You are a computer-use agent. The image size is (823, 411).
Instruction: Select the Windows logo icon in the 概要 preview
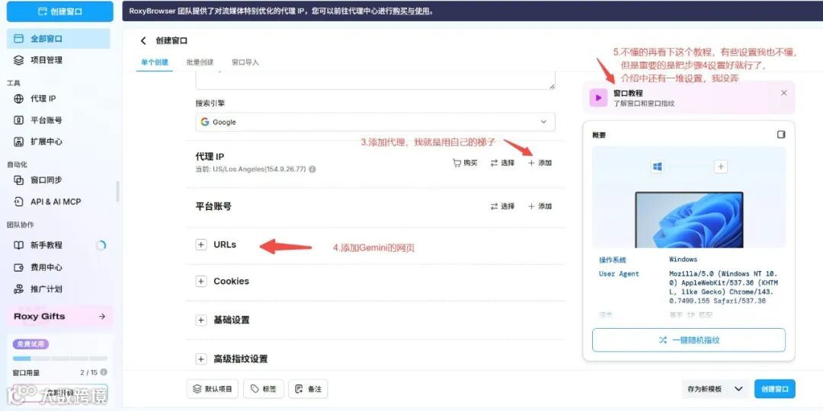[x=657, y=167]
